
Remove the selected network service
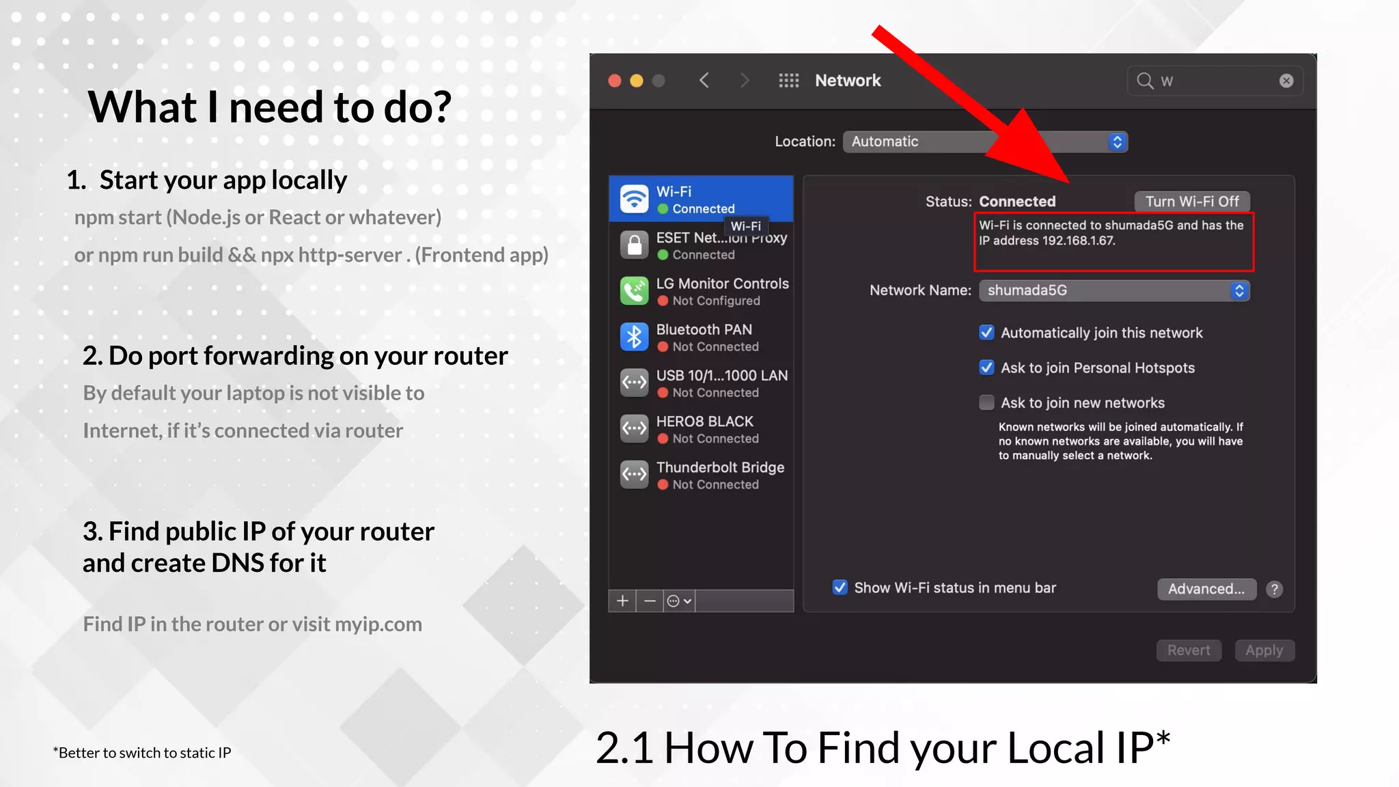[650, 601]
